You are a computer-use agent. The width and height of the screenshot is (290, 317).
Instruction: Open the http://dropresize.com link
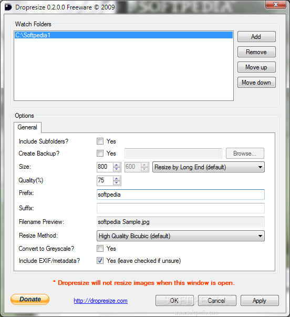coord(101,301)
